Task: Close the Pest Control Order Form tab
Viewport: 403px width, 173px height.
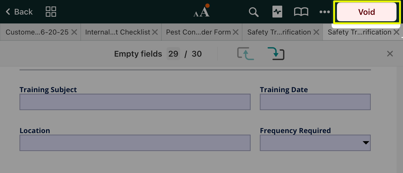Action: (236, 32)
